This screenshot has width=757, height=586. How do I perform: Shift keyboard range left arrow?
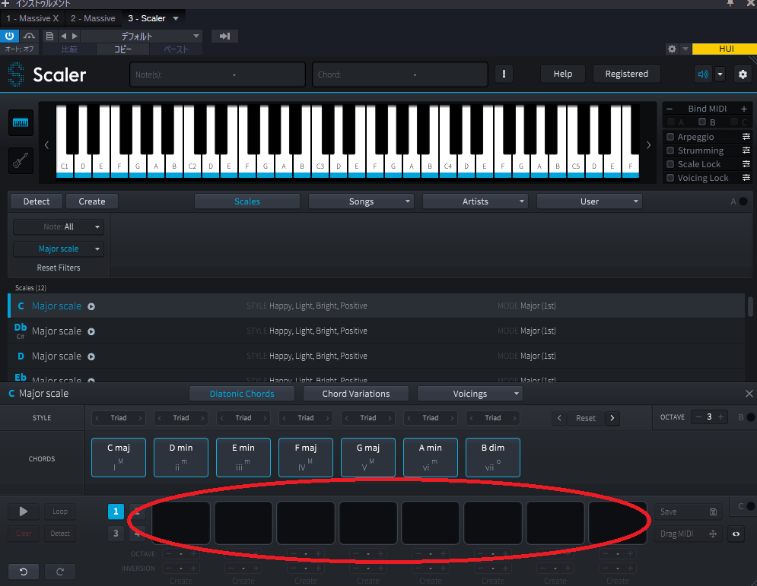coord(47,144)
